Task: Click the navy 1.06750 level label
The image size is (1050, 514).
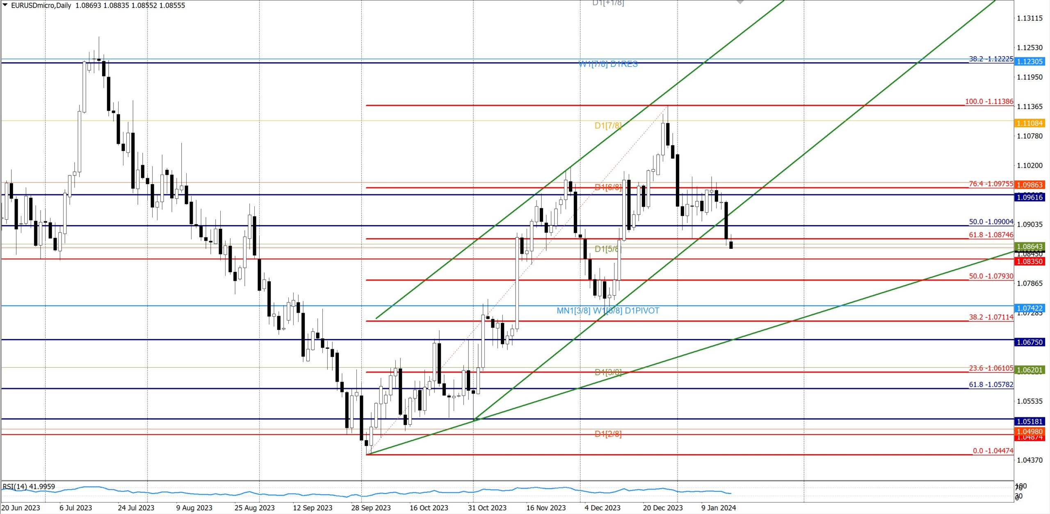Action: tap(1029, 342)
